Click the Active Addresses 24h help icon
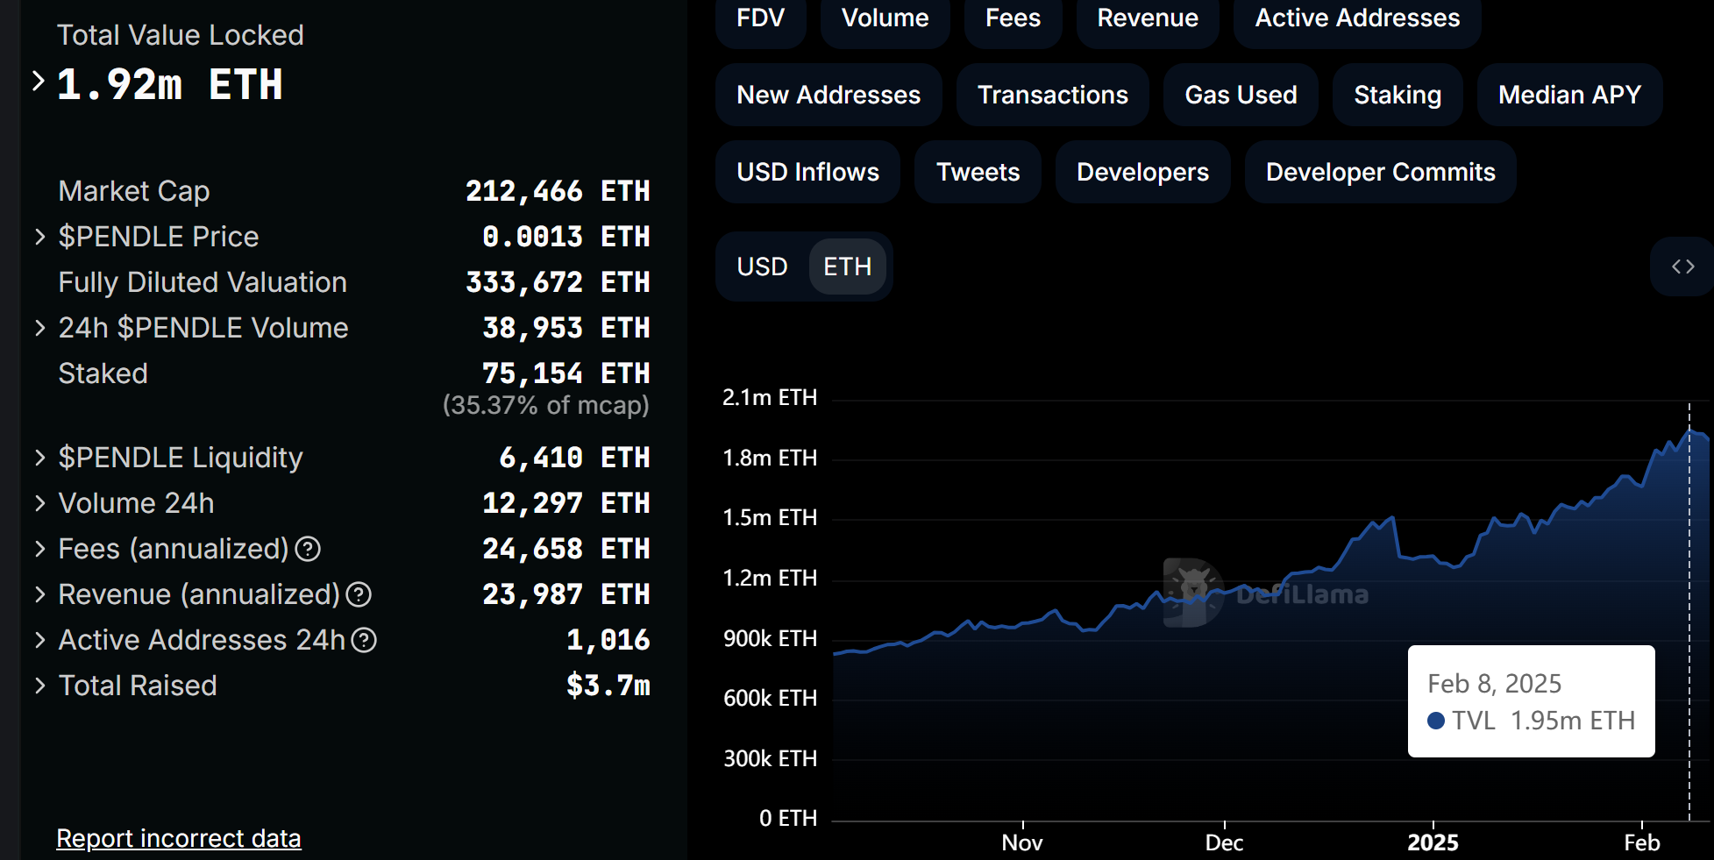Viewport: 1714px width, 860px height. pyautogui.click(x=366, y=641)
